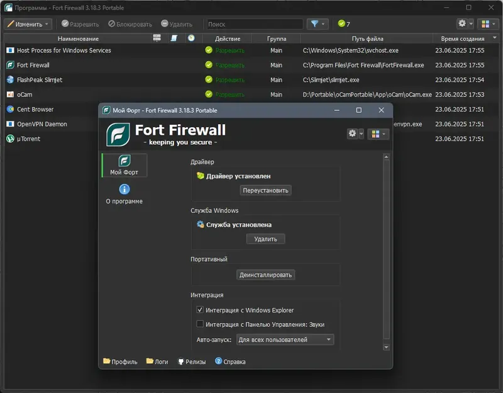The height and width of the screenshot is (393, 503).
Task: Click the oCam app icon in list
Action: tap(10, 94)
